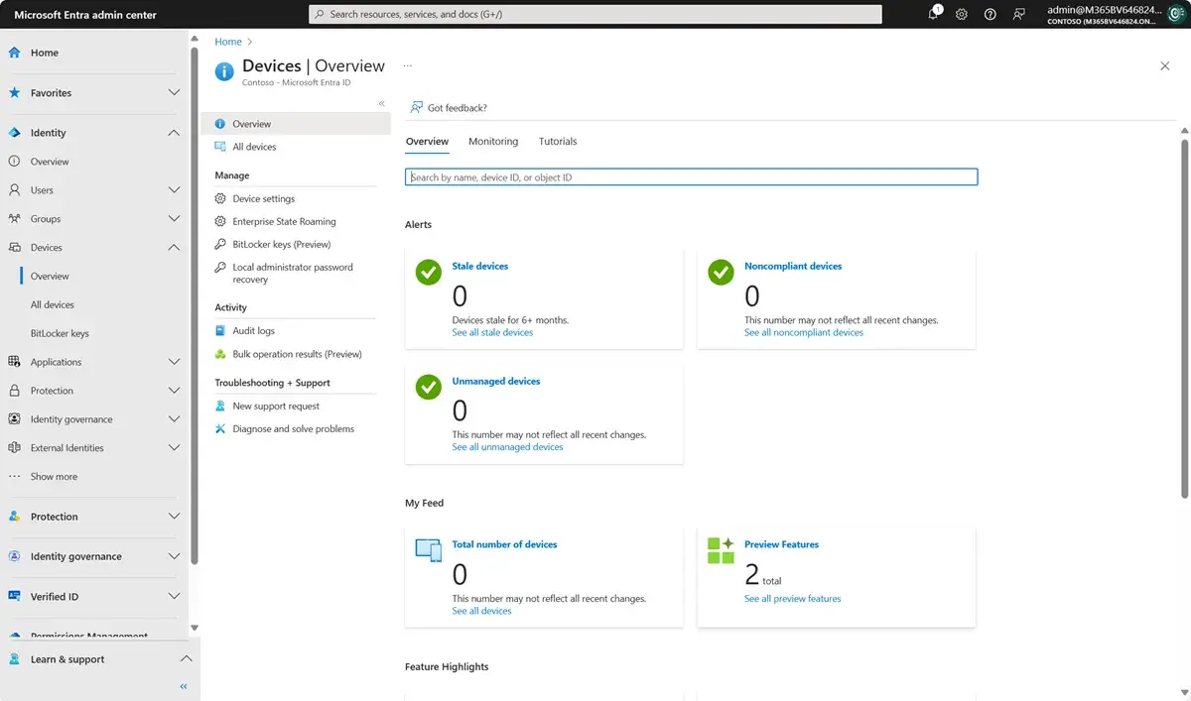Open See all preview features
Image resolution: width=1191 pixels, height=701 pixels.
pyautogui.click(x=794, y=598)
